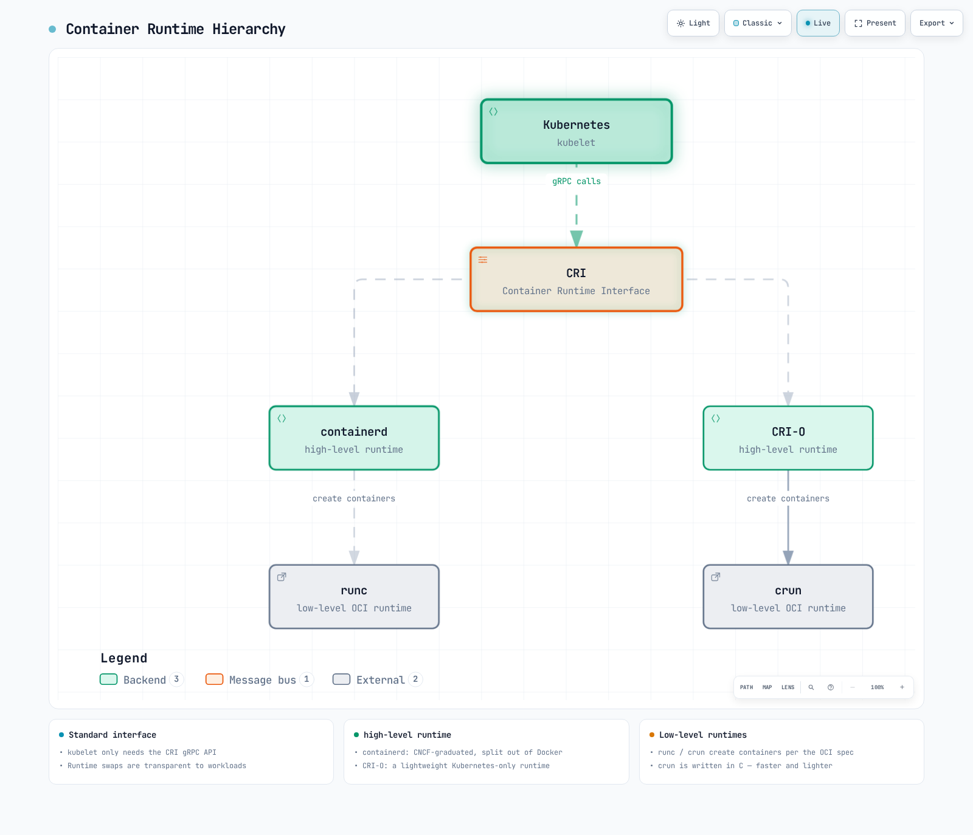Toggle LENS mode in canvas toolbar

pyautogui.click(x=788, y=687)
